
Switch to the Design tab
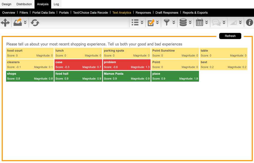tap(6, 4)
